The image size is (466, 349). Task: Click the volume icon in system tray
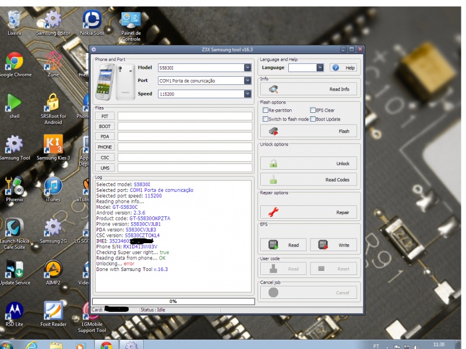(x=416, y=347)
